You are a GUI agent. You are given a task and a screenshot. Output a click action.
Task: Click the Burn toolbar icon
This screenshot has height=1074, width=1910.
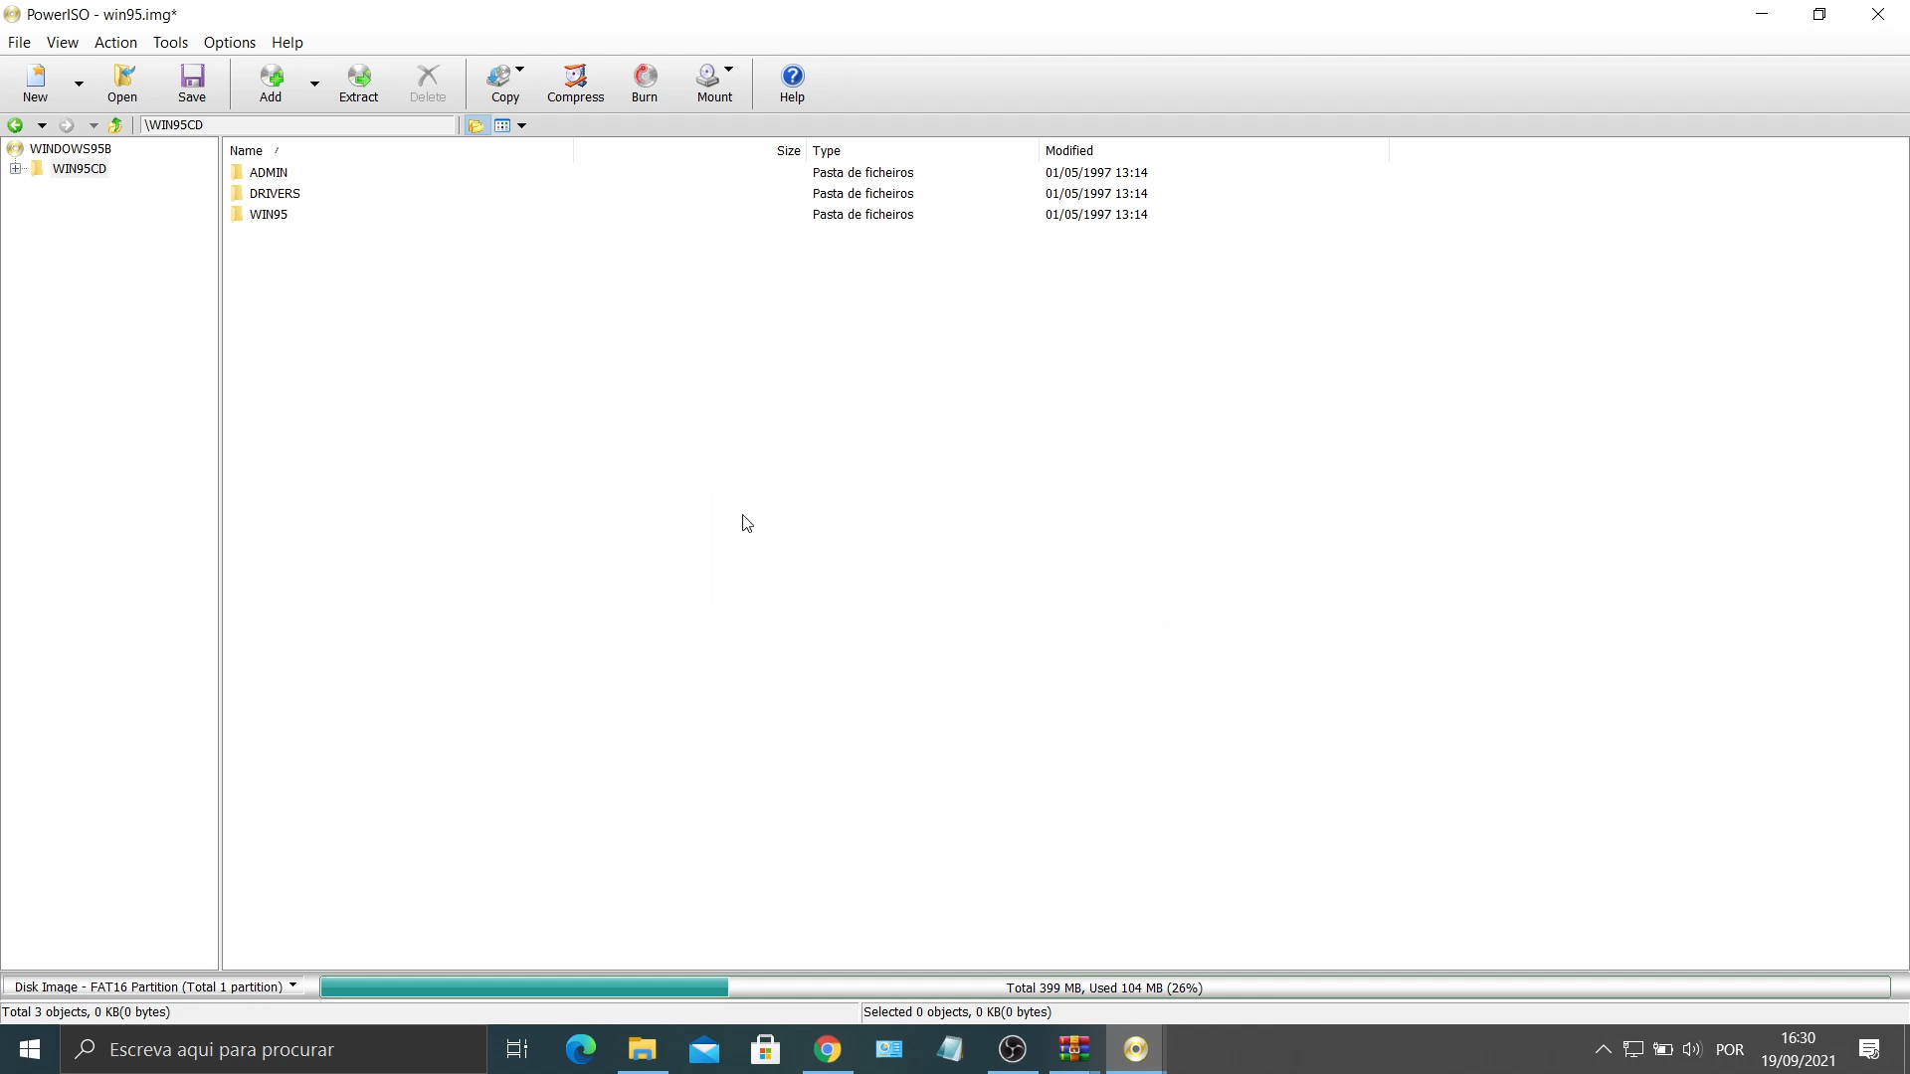point(645,84)
